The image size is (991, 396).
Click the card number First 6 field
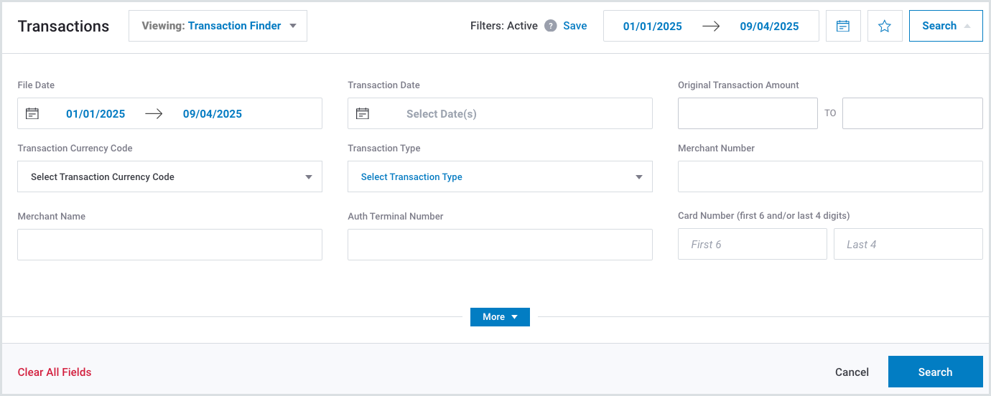pos(752,244)
